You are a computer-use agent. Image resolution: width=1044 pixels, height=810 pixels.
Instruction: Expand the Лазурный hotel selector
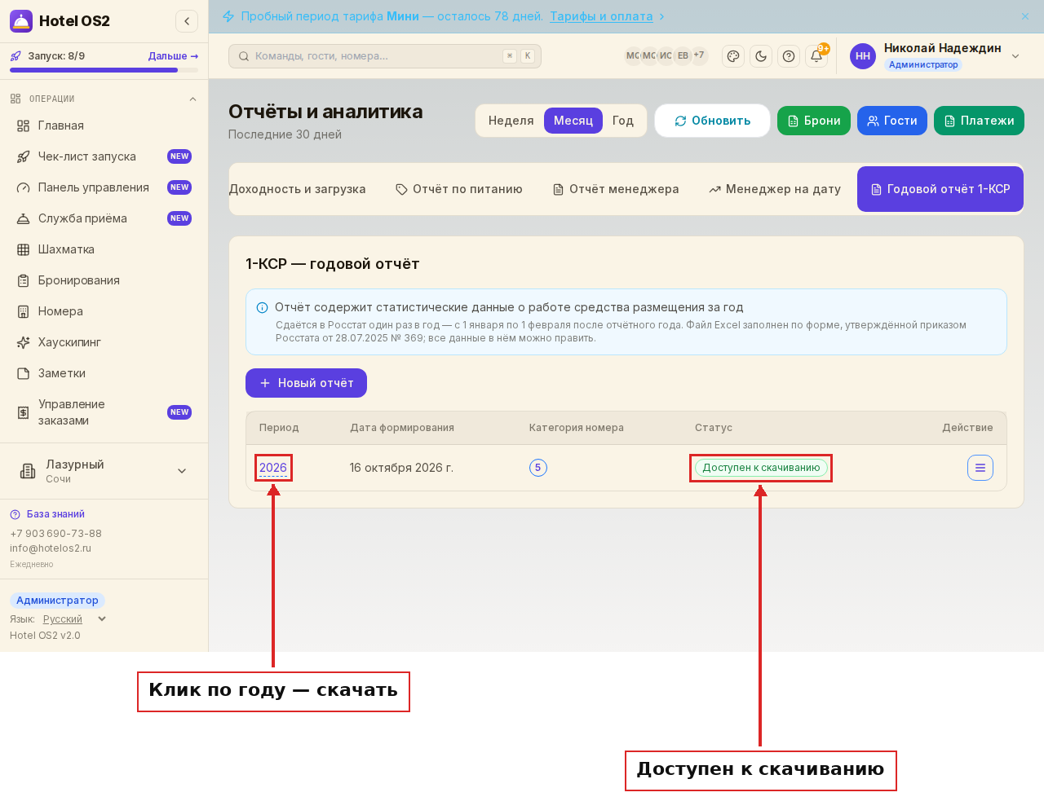(104, 471)
